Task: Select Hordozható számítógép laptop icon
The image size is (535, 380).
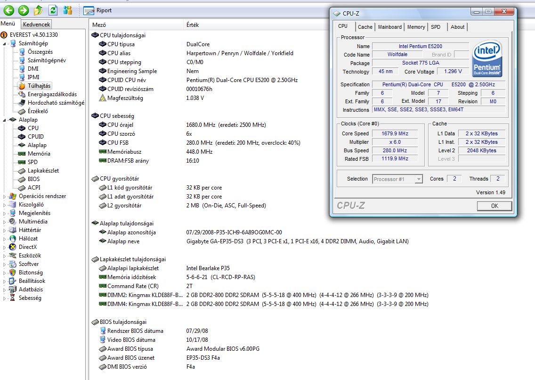Action: click(22, 103)
